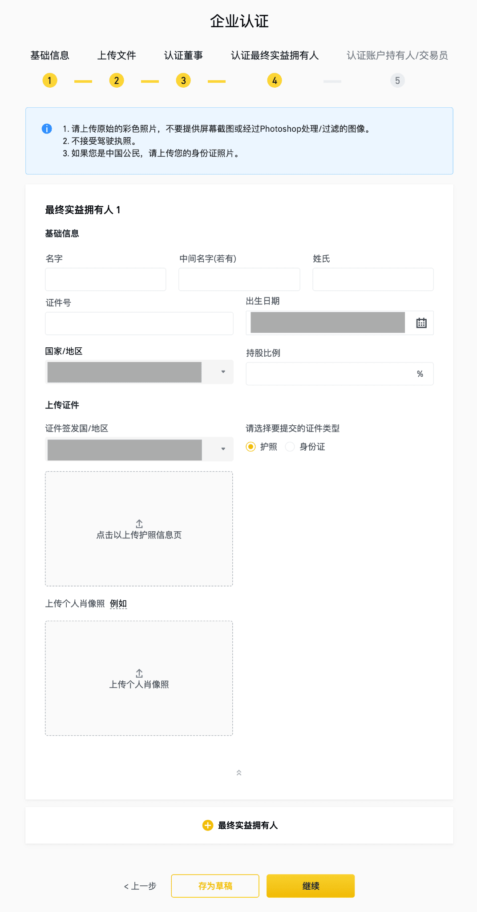Click the 持股比例 input field
Image resolution: width=477 pixels, height=912 pixels.
pos(329,374)
